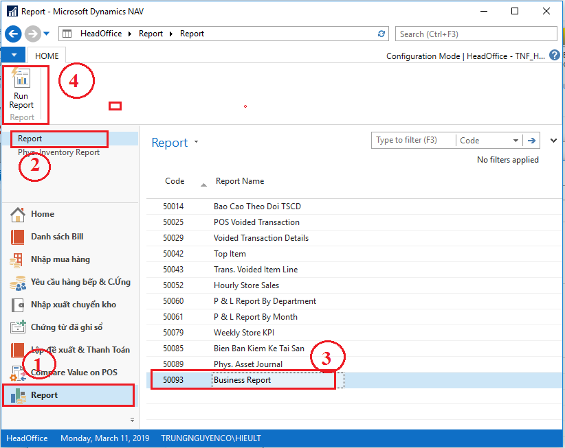Image resolution: width=565 pixels, height=448 pixels.
Task: Open the help question mark icon
Action: (555, 56)
